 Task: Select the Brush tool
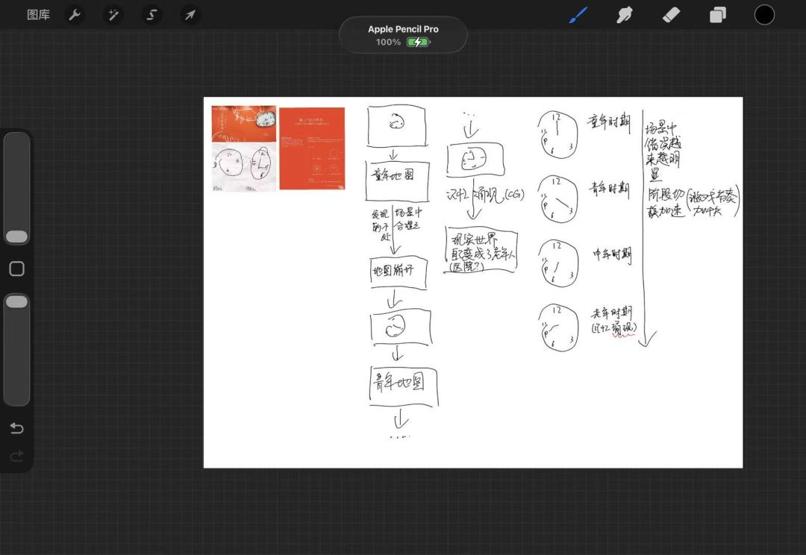[578, 15]
